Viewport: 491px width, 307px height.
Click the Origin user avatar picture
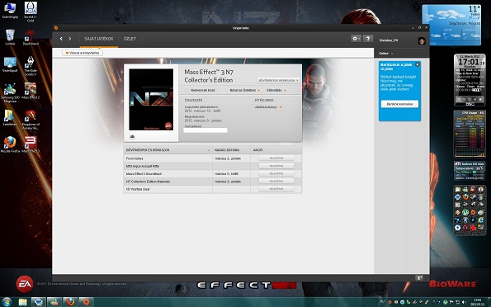(x=422, y=40)
